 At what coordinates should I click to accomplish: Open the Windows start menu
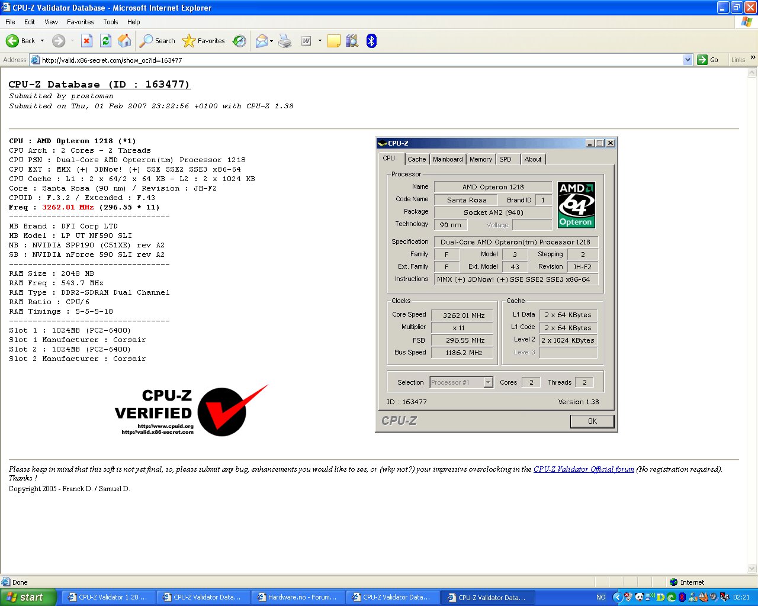coord(28,597)
